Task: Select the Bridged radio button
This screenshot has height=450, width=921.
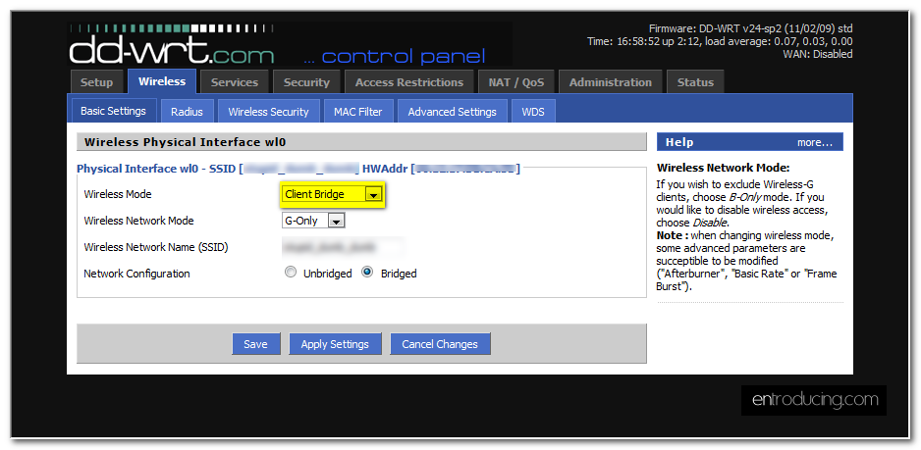Action: [367, 273]
